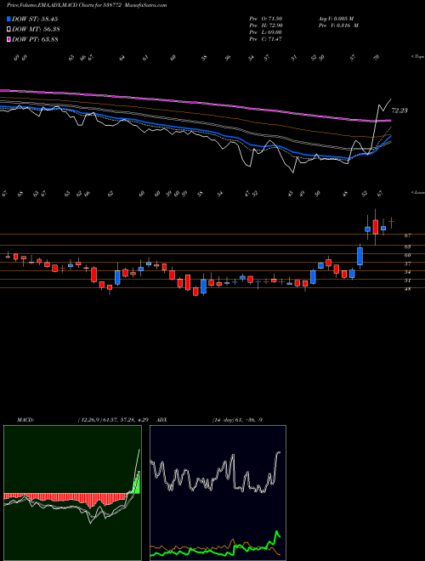
Task: Click the 67 price level label
Action: (x=407, y=235)
